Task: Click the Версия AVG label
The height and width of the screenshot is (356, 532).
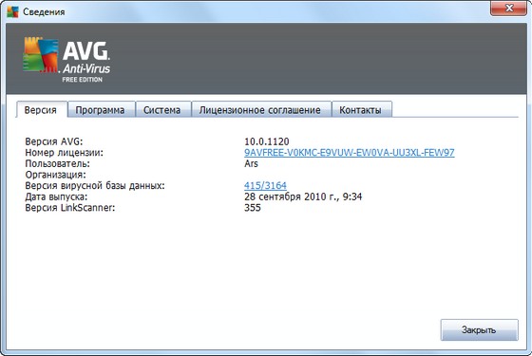Action: pos(54,141)
